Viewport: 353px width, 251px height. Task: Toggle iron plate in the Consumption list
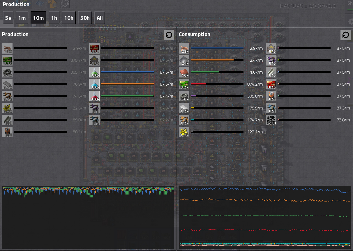[x=184, y=60]
